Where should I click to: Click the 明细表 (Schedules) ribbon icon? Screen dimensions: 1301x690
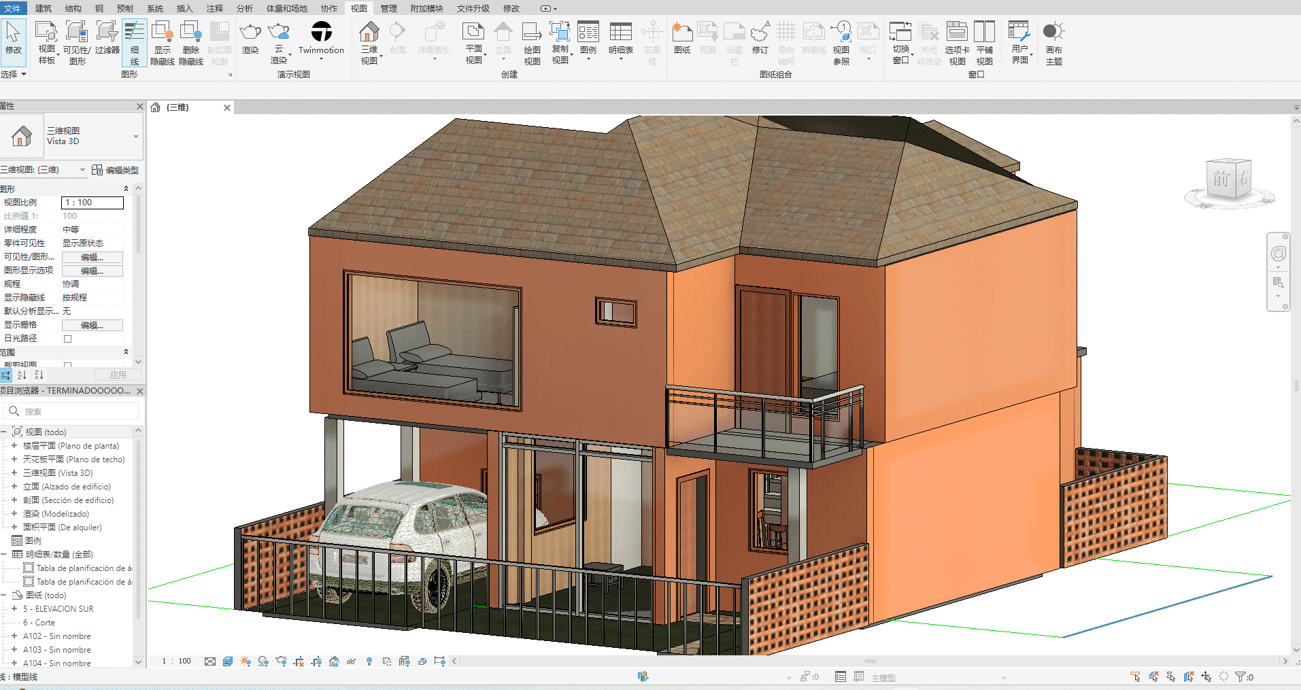click(x=620, y=37)
